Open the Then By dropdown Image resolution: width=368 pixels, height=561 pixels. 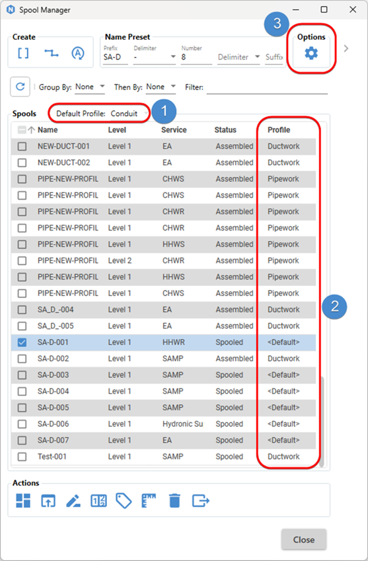click(161, 87)
